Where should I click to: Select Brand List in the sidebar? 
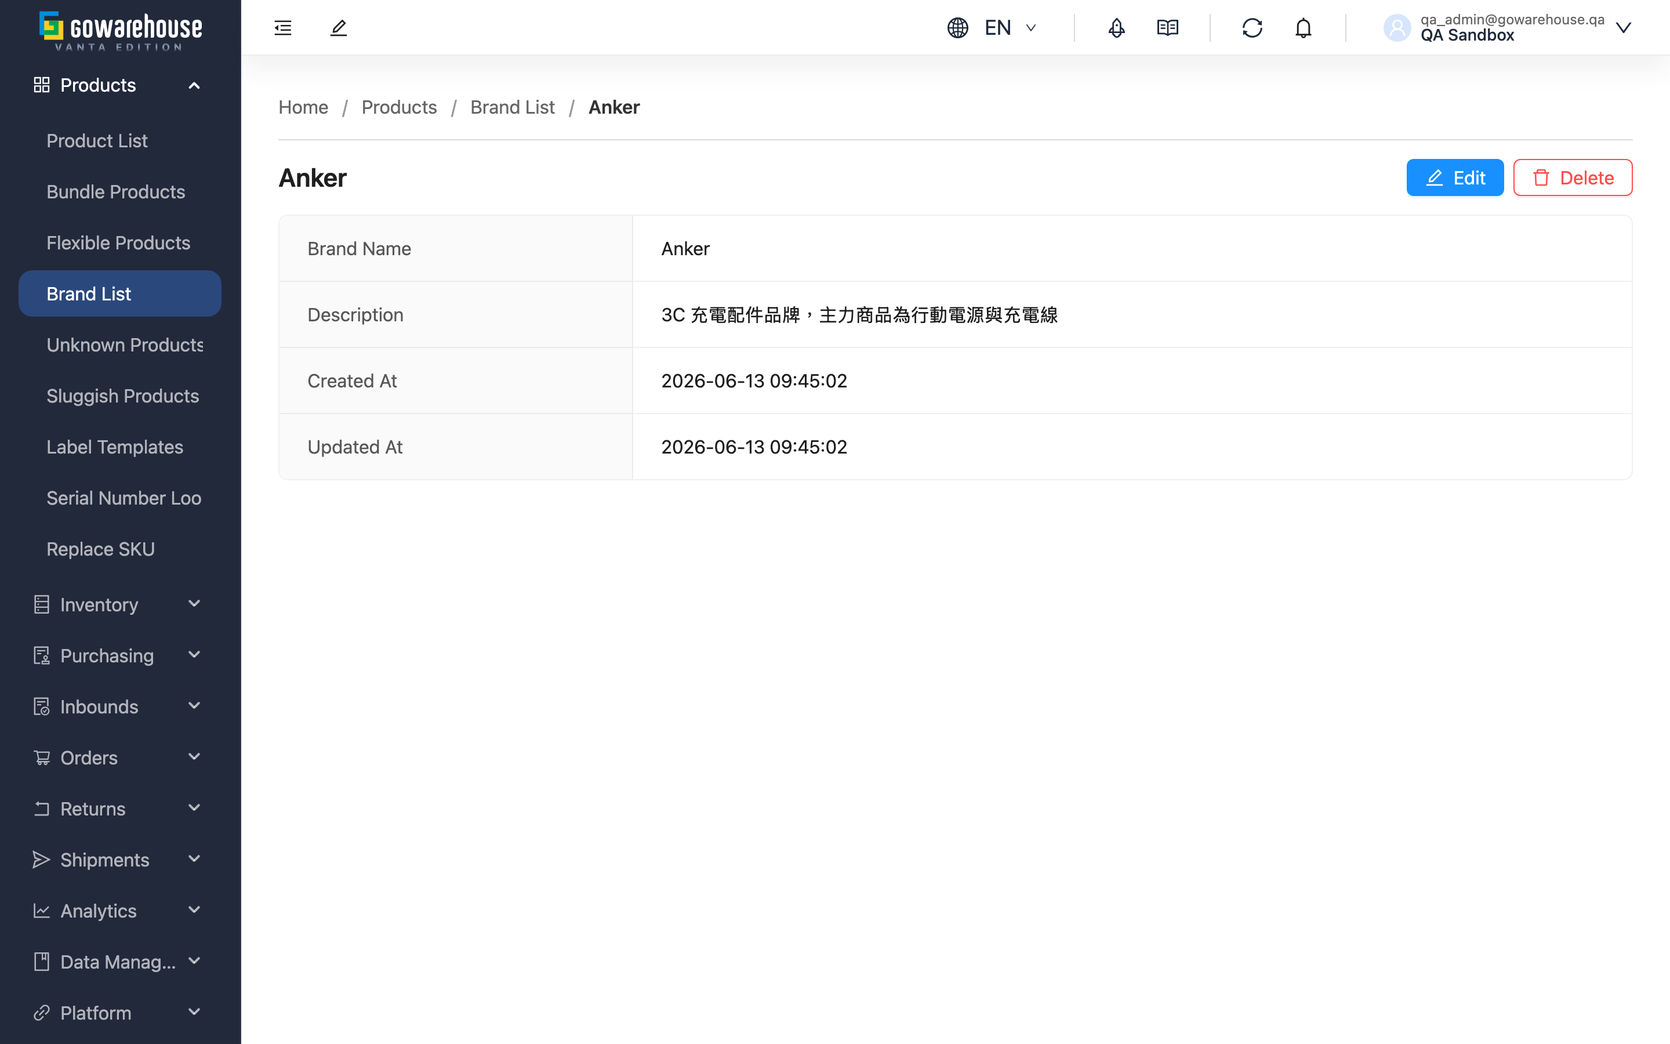120,294
